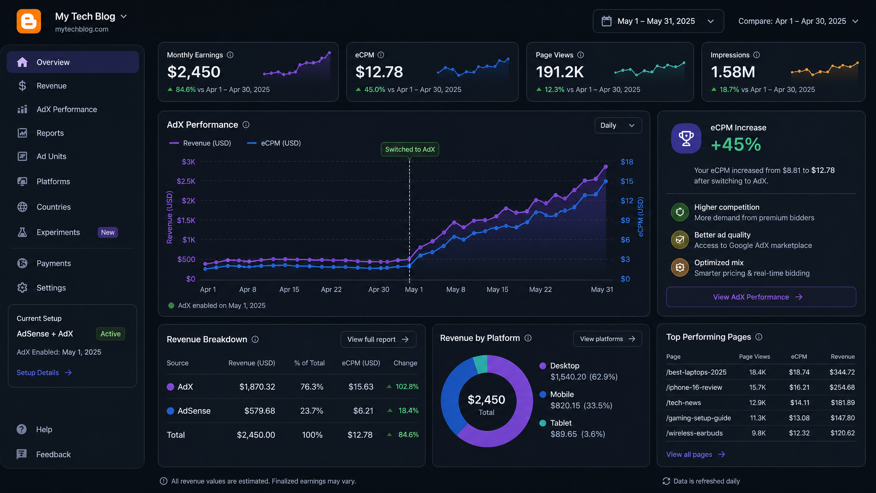Click the Active status badge in Current Setup
Screen dimensions: 876x493
[x=111, y=334]
